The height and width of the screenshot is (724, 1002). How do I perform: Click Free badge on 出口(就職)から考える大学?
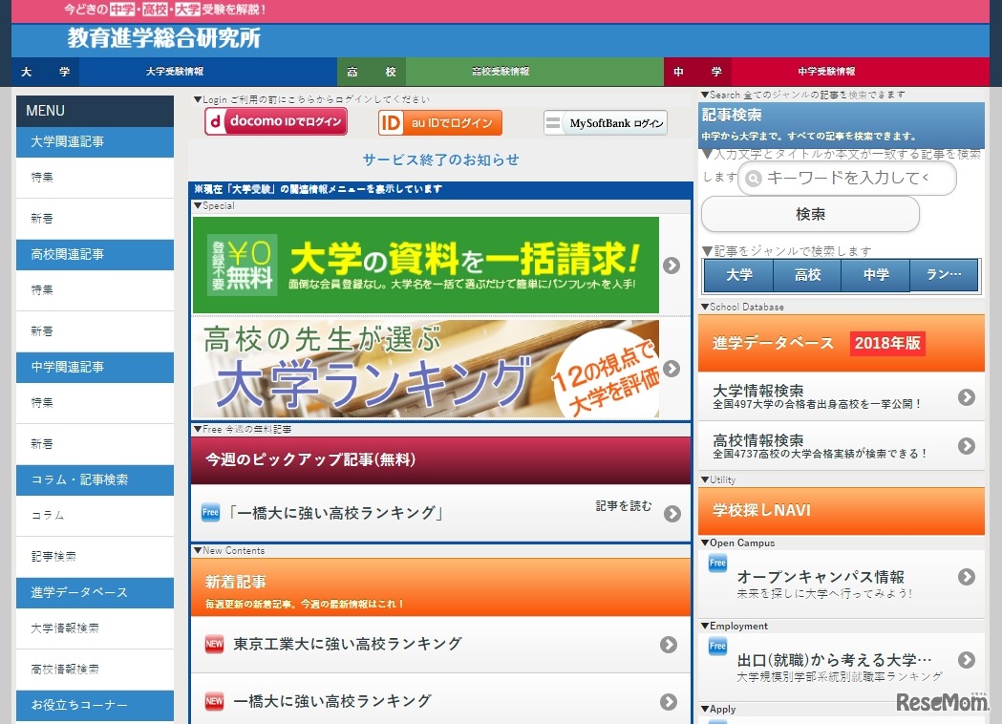[717, 646]
